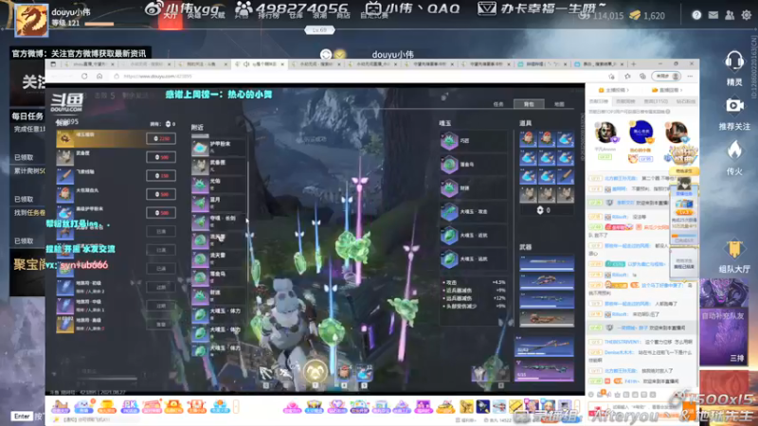Select the 任务 tab in game overlay
This screenshot has width=758, height=426.
[498, 104]
